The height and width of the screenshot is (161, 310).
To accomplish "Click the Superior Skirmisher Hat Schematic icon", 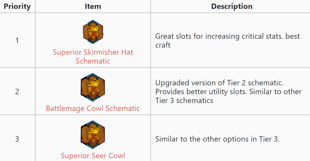I will [x=93, y=32].
